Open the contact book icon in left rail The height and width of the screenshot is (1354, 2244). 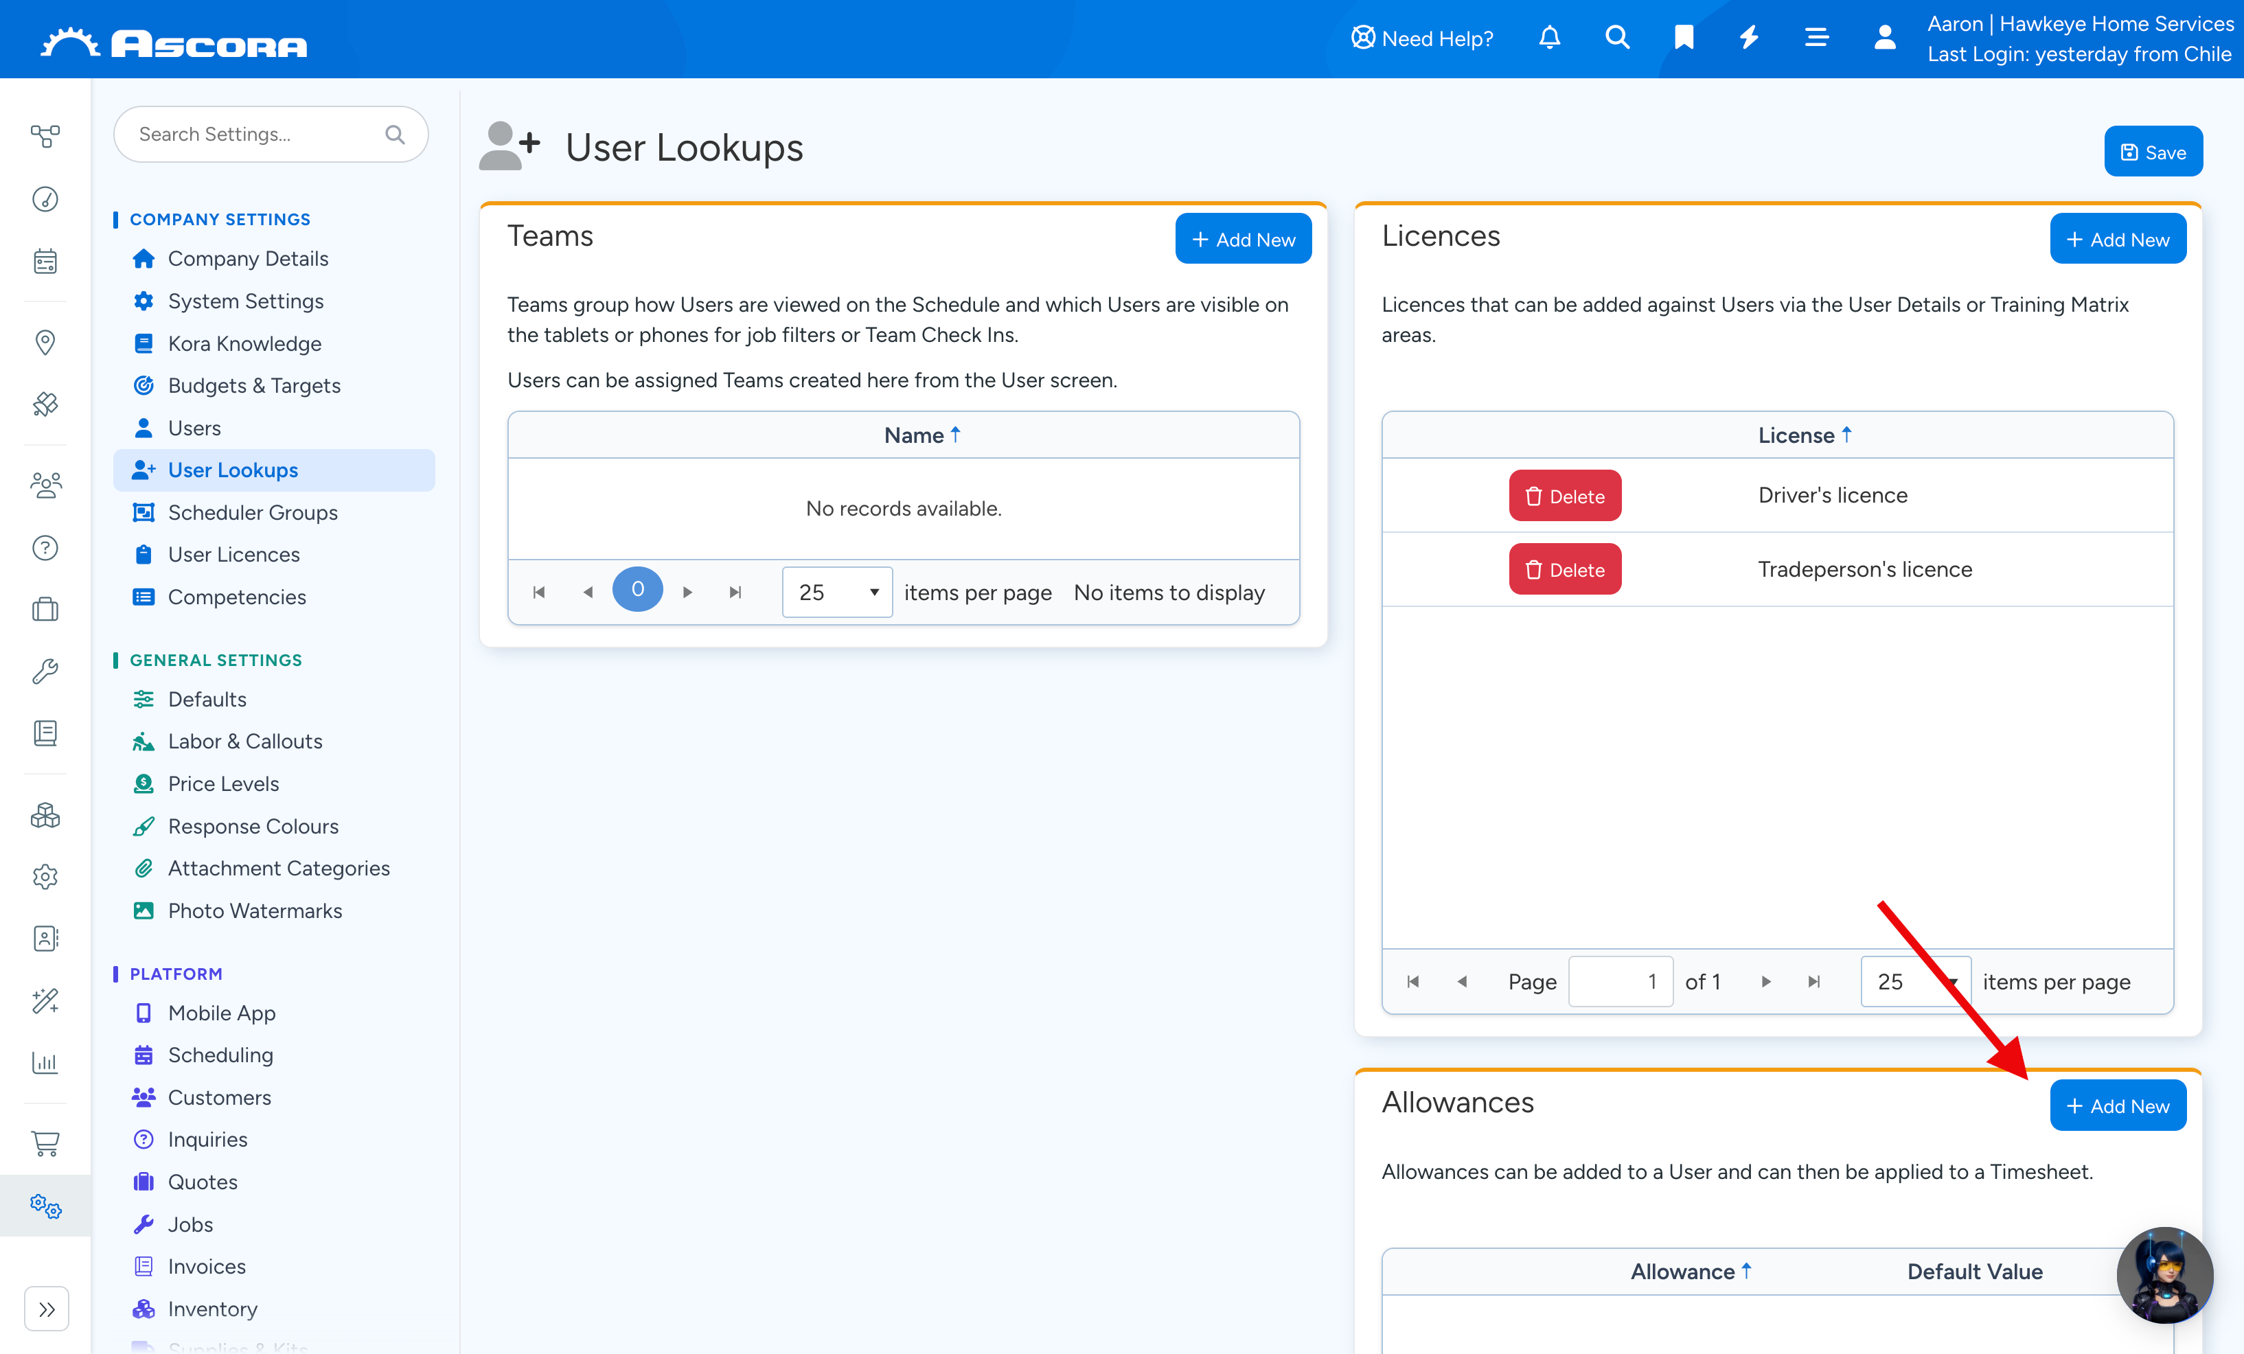click(45, 938)
